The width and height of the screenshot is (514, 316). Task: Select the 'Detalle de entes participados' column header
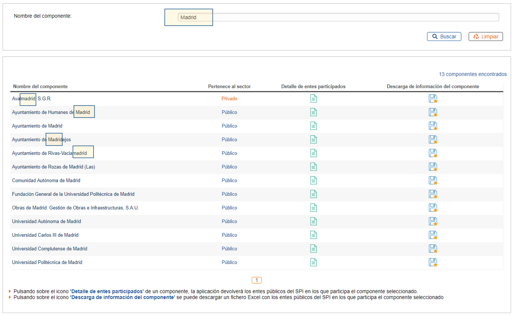click(x=313, y=87)
